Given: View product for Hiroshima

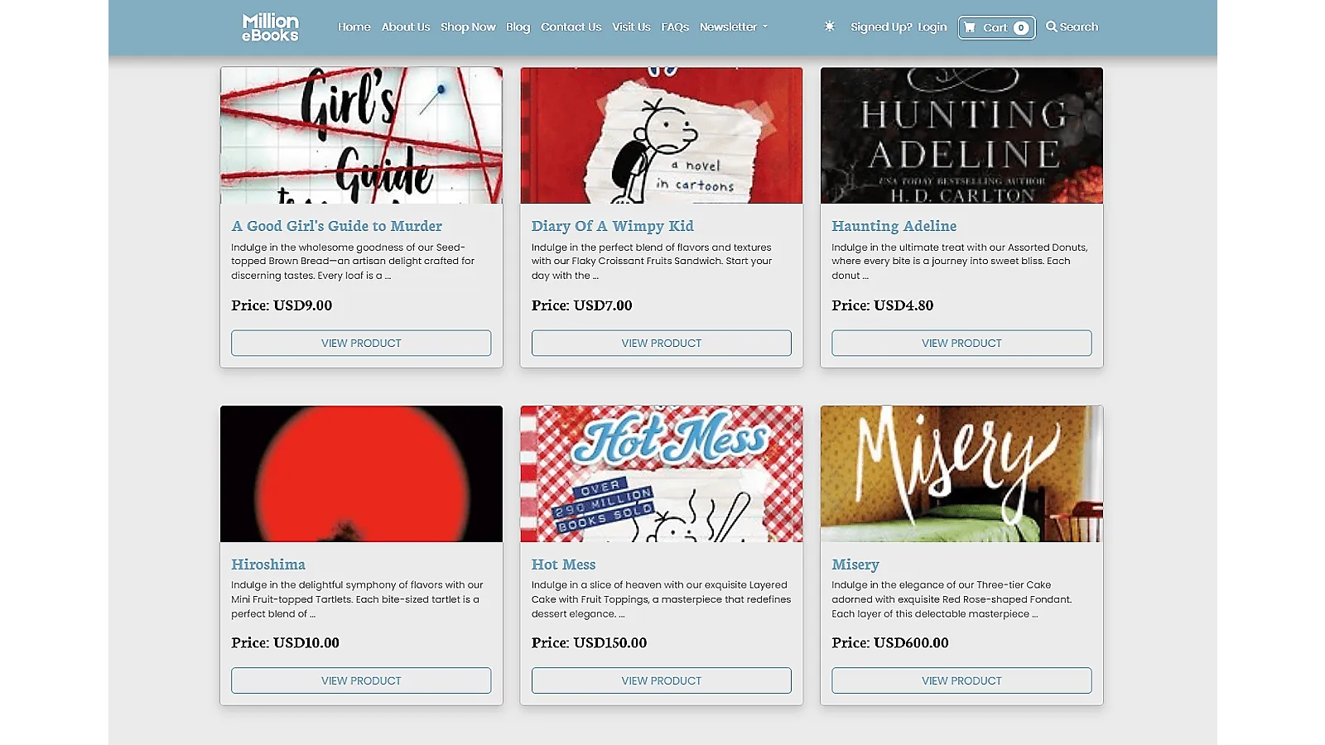Looking at the screenshot, I should click(361, 680).
